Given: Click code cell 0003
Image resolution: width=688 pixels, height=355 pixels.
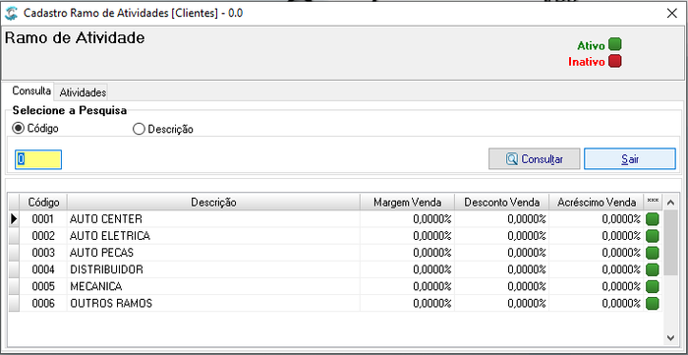Looking at the screenshot, I should click(43, 253).
